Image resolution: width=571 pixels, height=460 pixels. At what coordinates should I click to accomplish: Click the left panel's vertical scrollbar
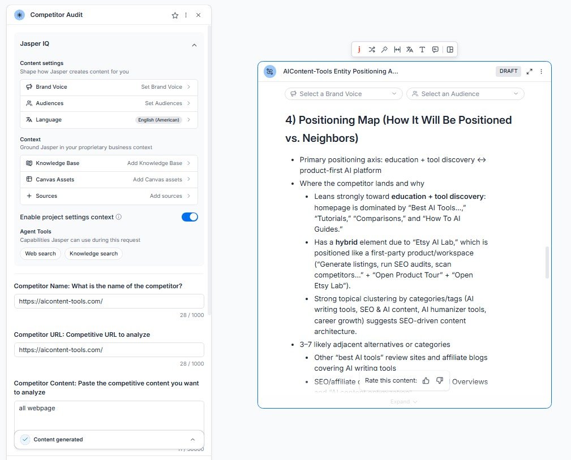(x=209, y=170)
